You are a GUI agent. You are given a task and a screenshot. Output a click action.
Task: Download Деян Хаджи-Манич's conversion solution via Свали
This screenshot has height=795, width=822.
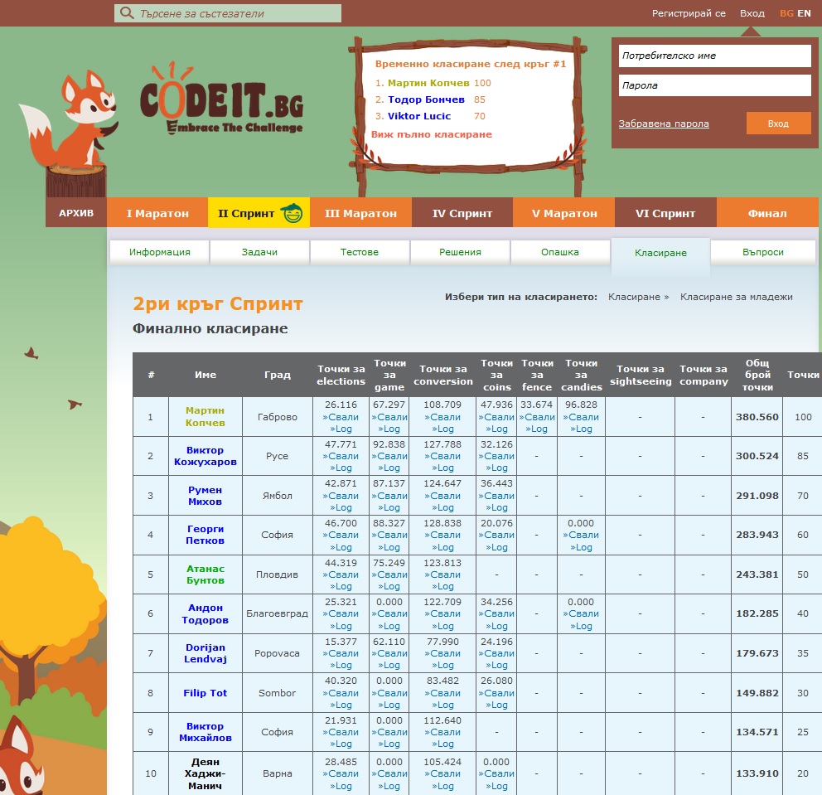coord(442,773)
